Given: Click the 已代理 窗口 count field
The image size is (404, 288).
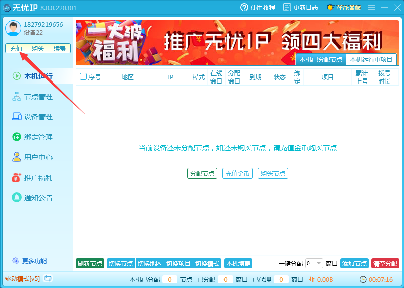Looking at the screenshot, I should pos(281,279).
